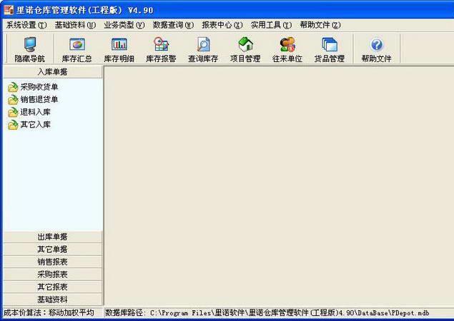Screen dimensions: 454x321
Task: Open 货品管理 windows icon
Action: pyautogui.click(x=330, y=44)
